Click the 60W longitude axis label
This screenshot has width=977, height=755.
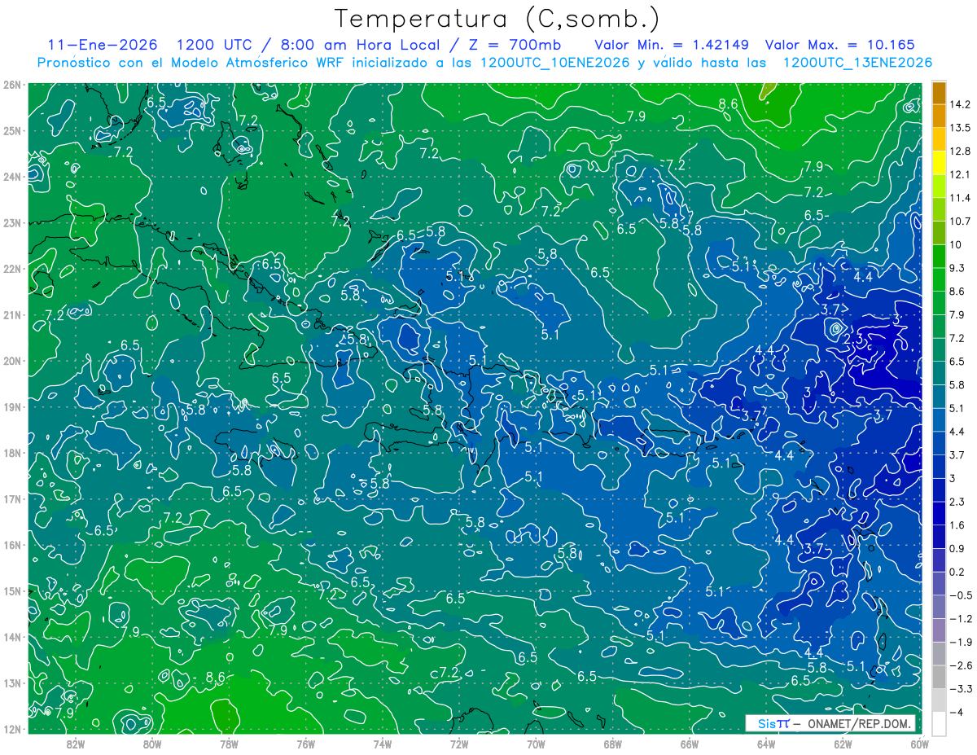920,744
